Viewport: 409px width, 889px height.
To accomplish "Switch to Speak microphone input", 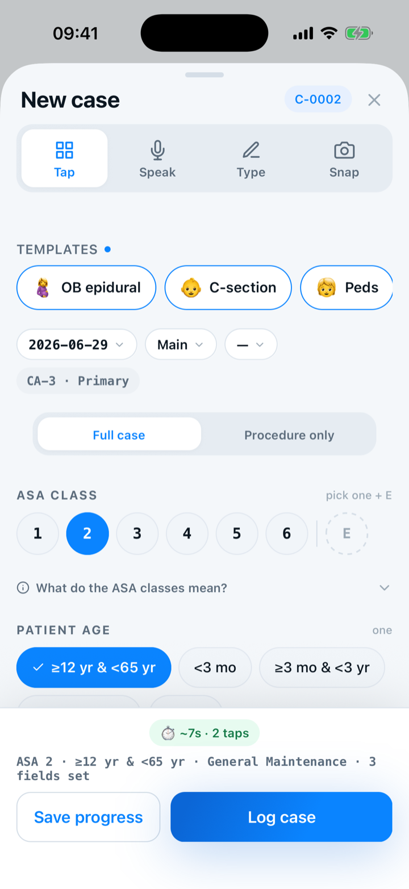I will [157, 158].
